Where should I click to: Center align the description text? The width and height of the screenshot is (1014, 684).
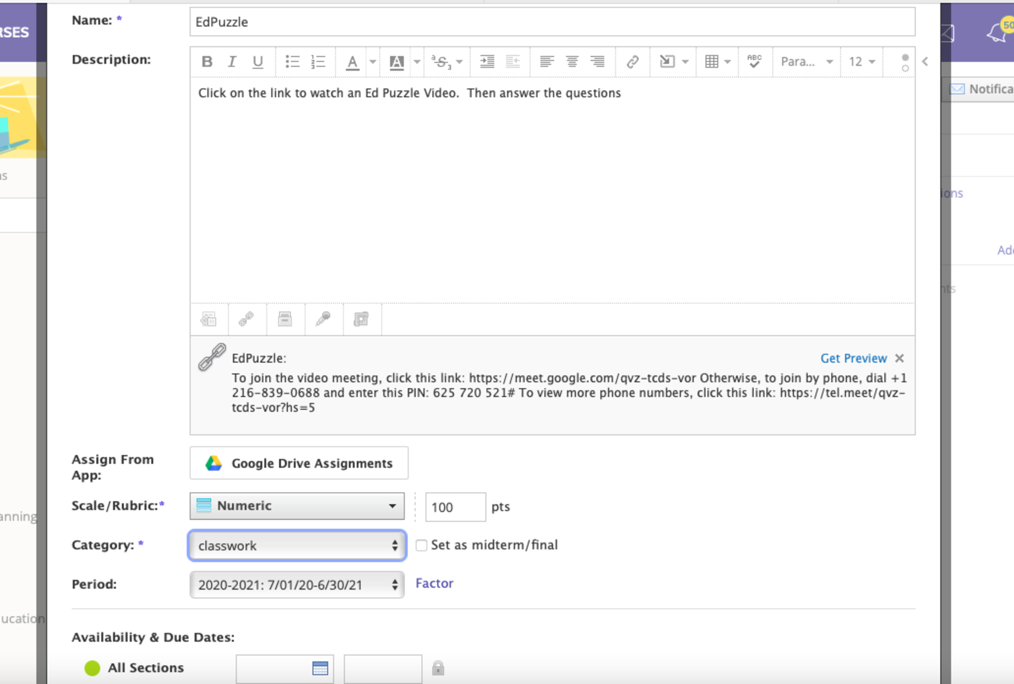(x=572, y=62)
